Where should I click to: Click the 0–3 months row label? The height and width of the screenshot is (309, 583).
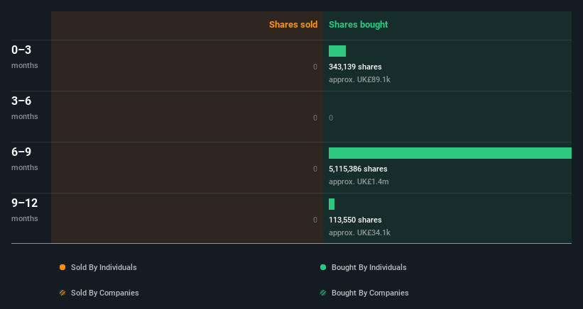coord(25,57)
